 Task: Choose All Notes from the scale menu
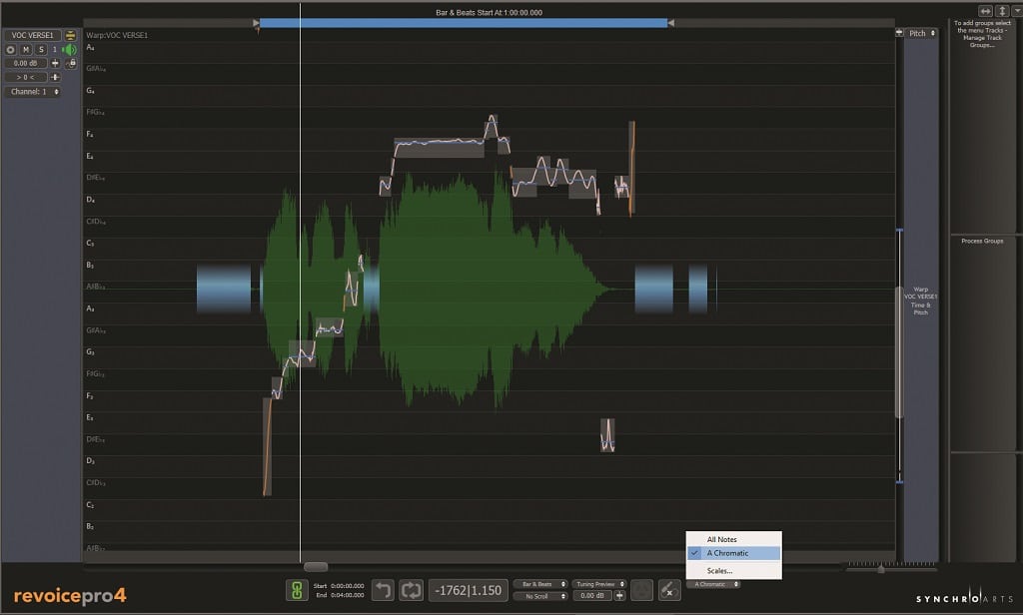[x=721, y=539]
